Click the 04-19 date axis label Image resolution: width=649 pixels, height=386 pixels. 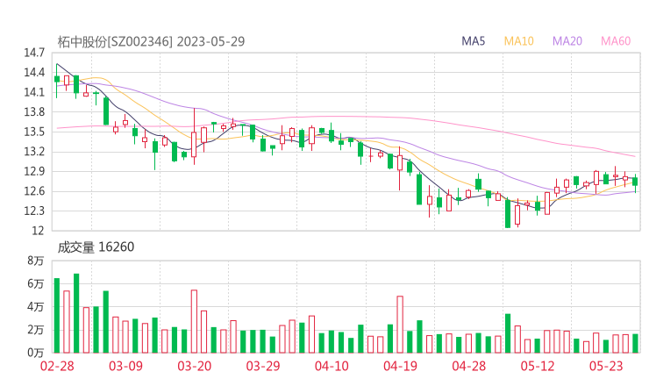pos(400,366)
